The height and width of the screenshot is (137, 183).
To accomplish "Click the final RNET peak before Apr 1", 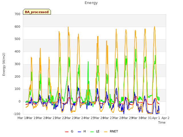I will pos(154,27).
